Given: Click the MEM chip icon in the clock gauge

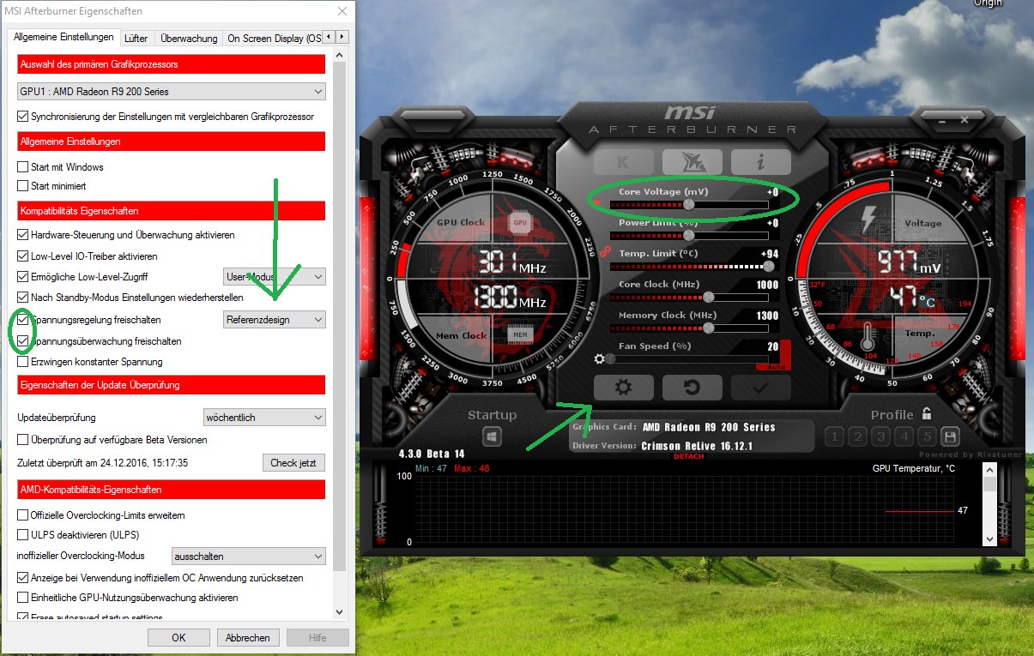Looking at the screenshot, I should 520,334.
